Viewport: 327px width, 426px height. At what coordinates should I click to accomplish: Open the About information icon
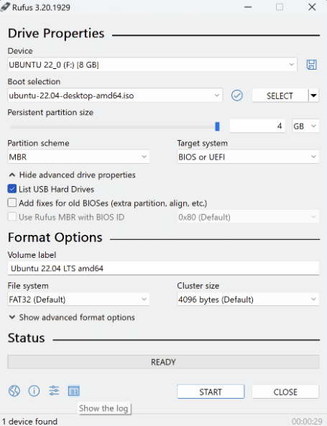(x=34, y=392)
